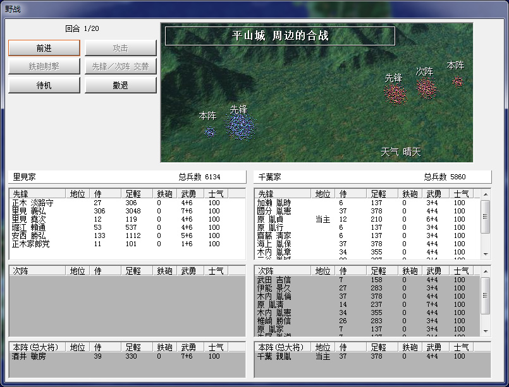
Task: Select row 武田 吉信
Action: coord(367,280)
